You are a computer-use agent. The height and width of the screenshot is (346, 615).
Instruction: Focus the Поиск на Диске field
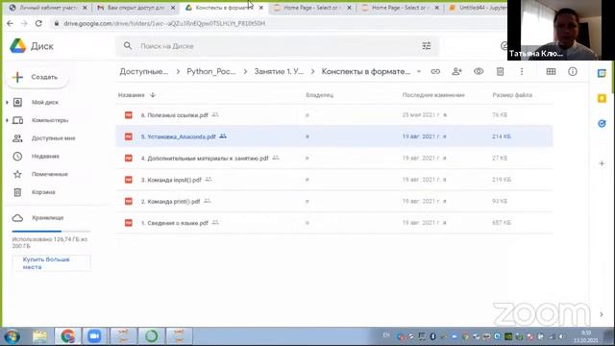point(277,46)
